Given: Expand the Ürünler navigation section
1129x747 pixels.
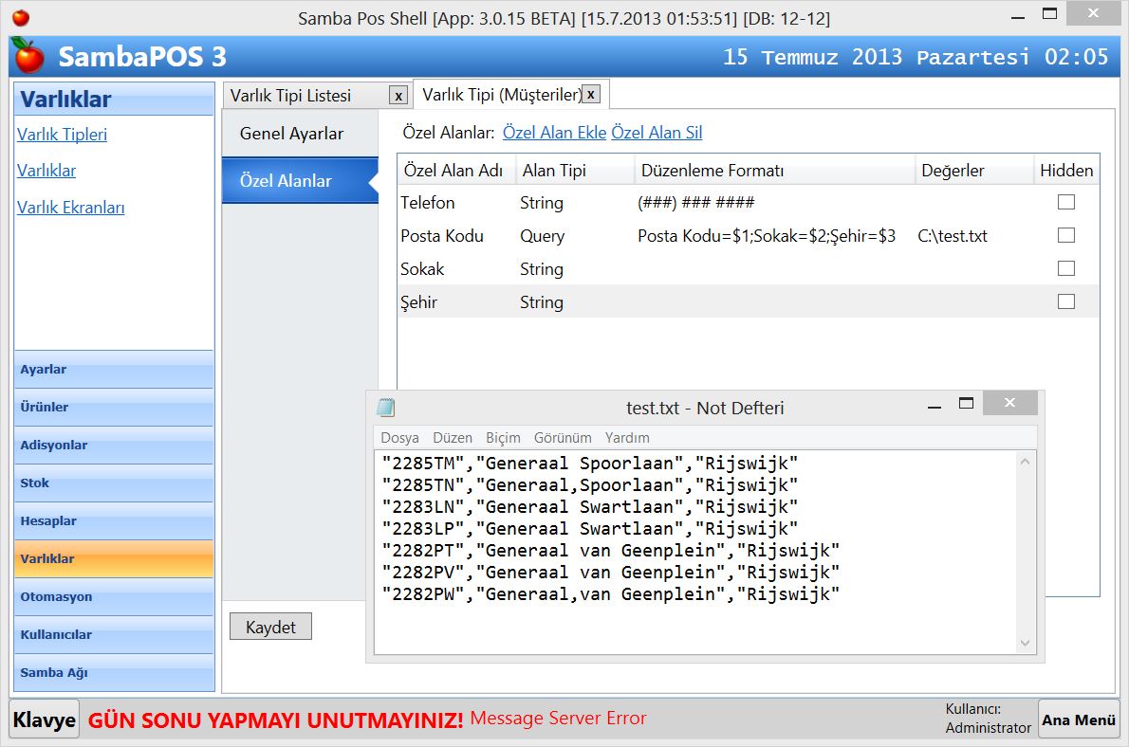Looking at the screenshot, I should [114, 408].
